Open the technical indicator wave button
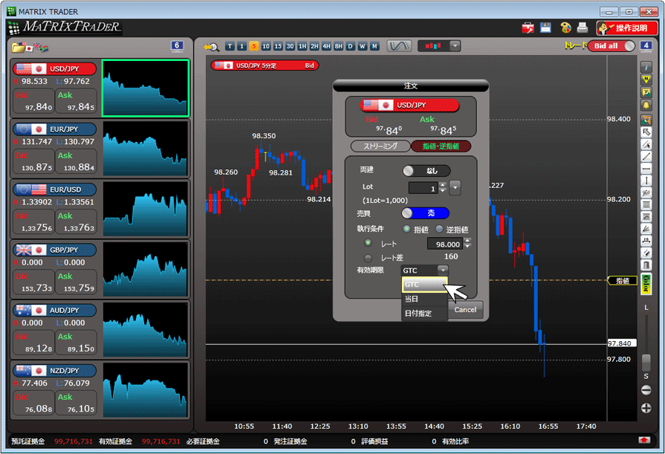The width and height of the screenshot is (665, 454). (399, 46)
